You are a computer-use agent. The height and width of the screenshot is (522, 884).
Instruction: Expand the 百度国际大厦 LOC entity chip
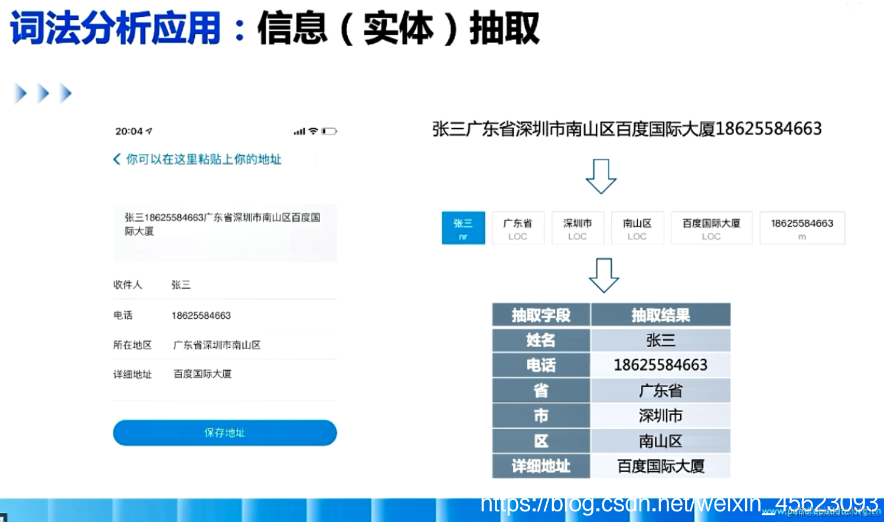pyautogui.click(x=712, y=228)
